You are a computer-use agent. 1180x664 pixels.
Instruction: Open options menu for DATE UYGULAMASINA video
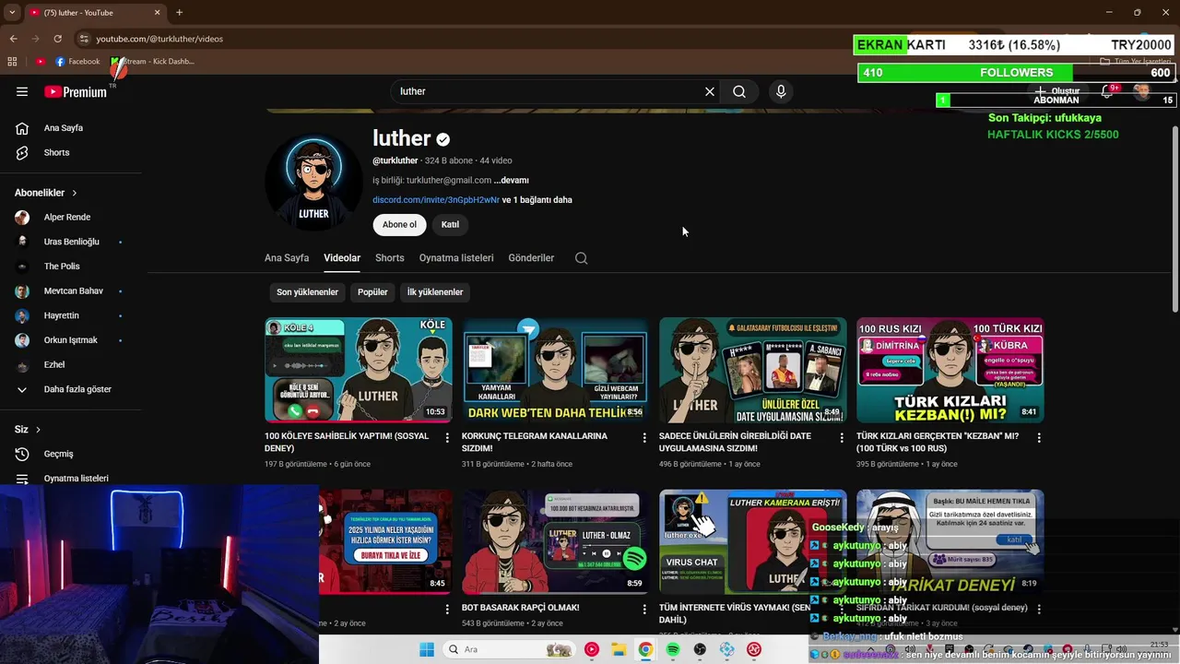pos(842,438)
